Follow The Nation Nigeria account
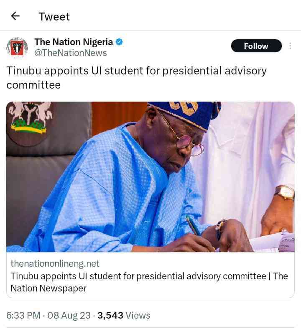 click(x=256, y=46)
